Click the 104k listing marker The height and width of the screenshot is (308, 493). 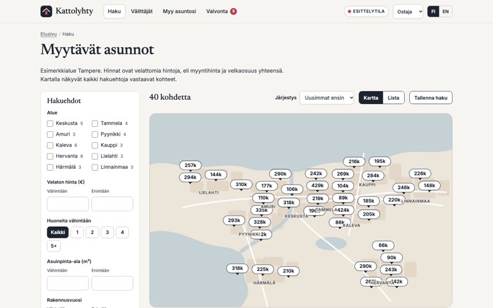[343, 186]
